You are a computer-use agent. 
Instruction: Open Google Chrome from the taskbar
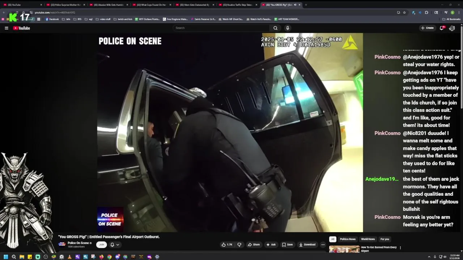pos(109,257)
